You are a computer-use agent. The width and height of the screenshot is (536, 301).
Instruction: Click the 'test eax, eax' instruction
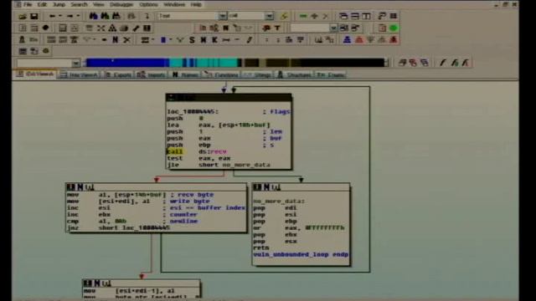(x=198, y=158)
